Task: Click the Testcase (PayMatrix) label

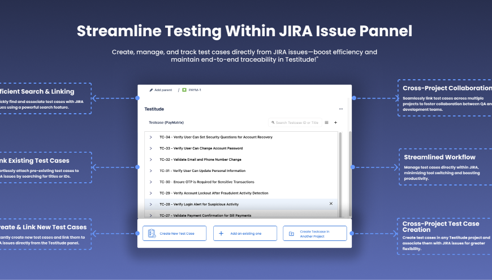Action: pos(166,122)
